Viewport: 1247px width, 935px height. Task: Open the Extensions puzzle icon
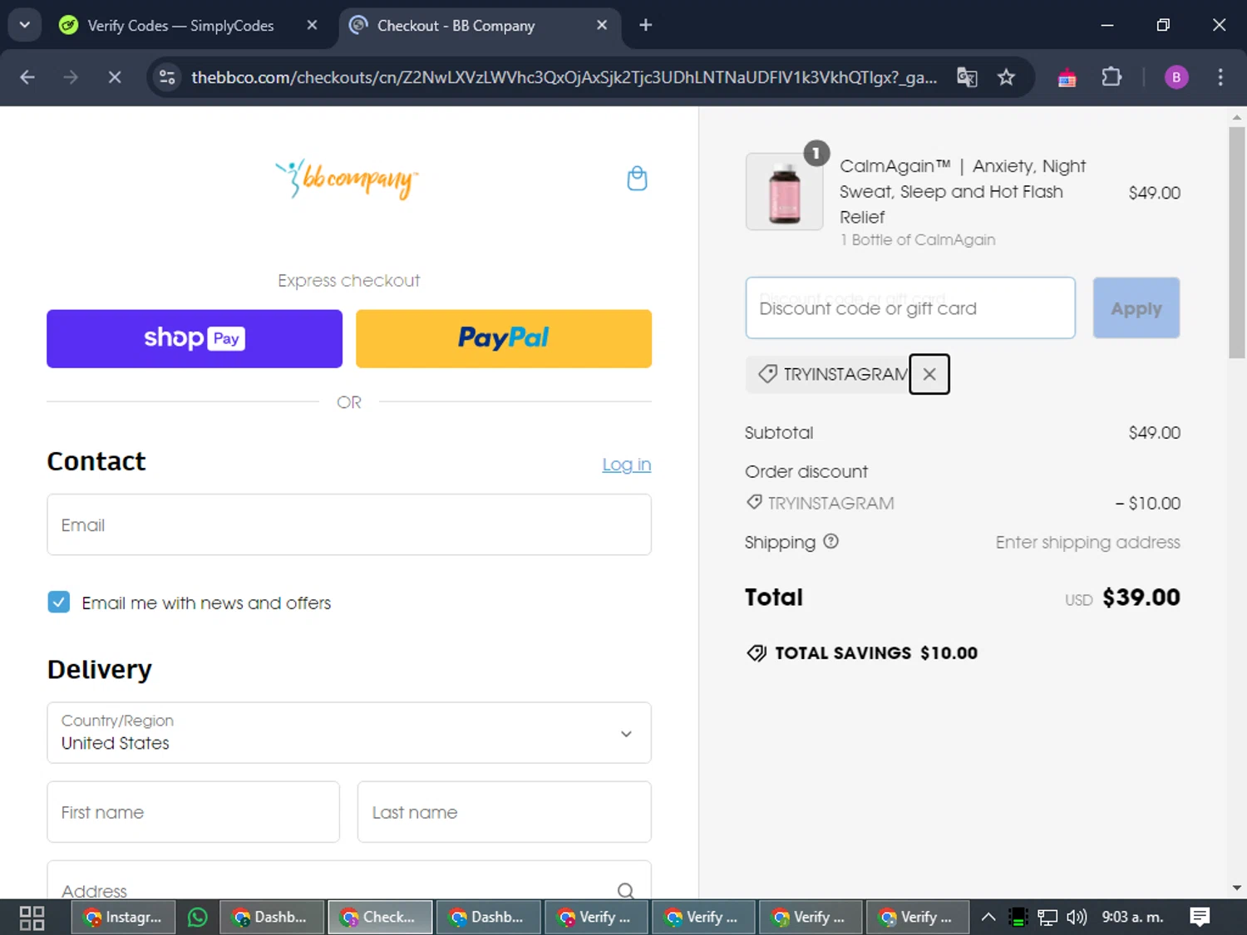(x=1111, y=77)
